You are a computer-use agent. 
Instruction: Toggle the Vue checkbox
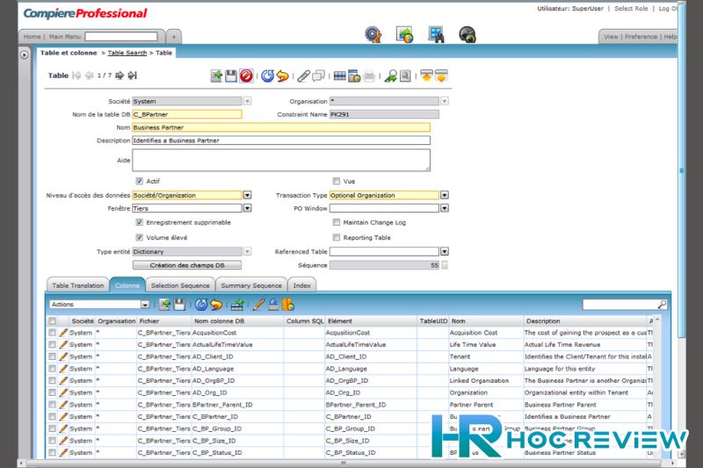[x=337, y=181]
